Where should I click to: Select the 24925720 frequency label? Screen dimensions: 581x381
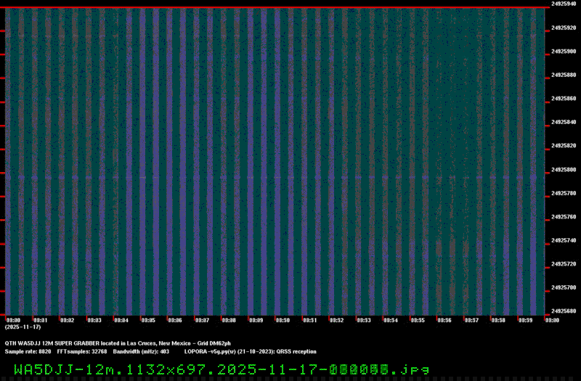coord(564,264)
